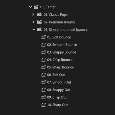Click the Soft Bounce preset icon

[x=44, y=37]
